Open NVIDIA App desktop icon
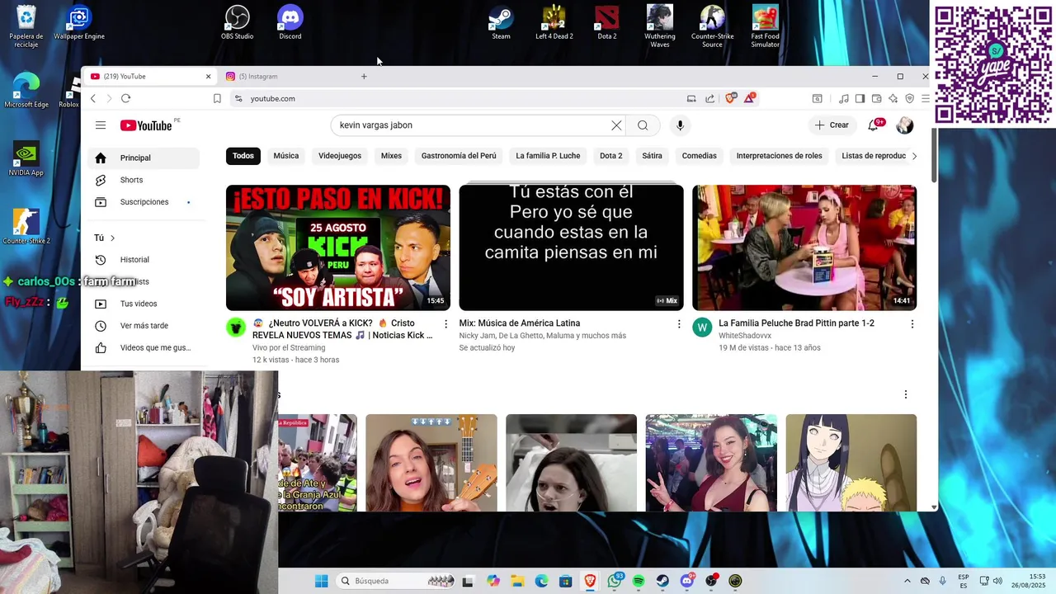The image size is (1056, 594). (26, 159)
